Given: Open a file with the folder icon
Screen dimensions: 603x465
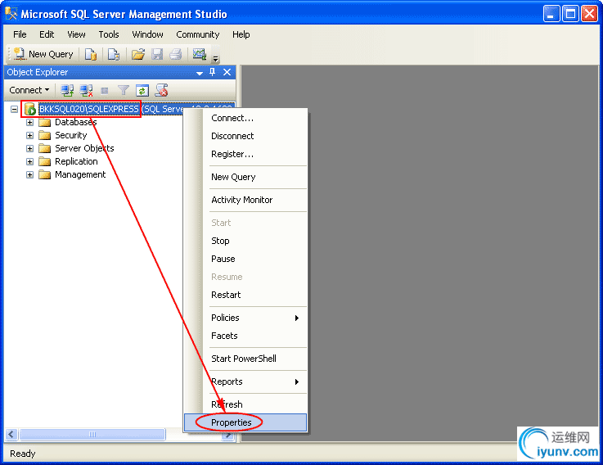Looking at the screenshot, I should 138,54.
